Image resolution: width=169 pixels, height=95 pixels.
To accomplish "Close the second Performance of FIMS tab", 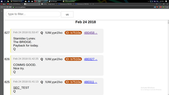I will pyautogui.click(x=91, y=4).
